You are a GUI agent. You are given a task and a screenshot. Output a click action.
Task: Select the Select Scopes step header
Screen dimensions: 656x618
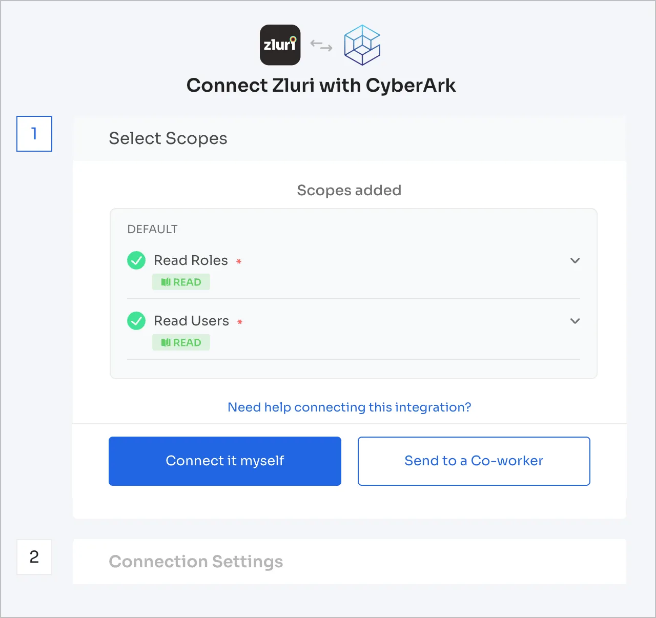click(x=350, y=138)
